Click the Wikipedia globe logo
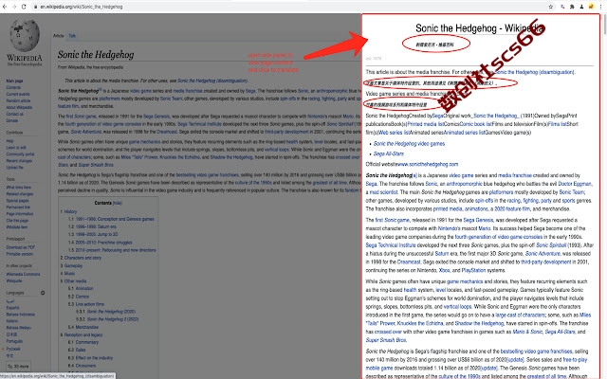 coord(25,36)
